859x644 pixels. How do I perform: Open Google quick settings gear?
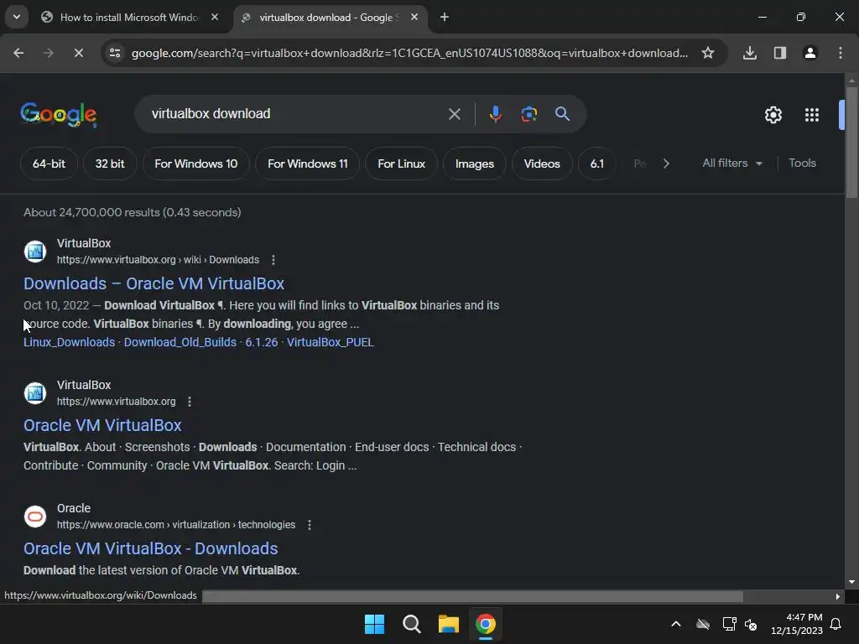click(773, 114)
